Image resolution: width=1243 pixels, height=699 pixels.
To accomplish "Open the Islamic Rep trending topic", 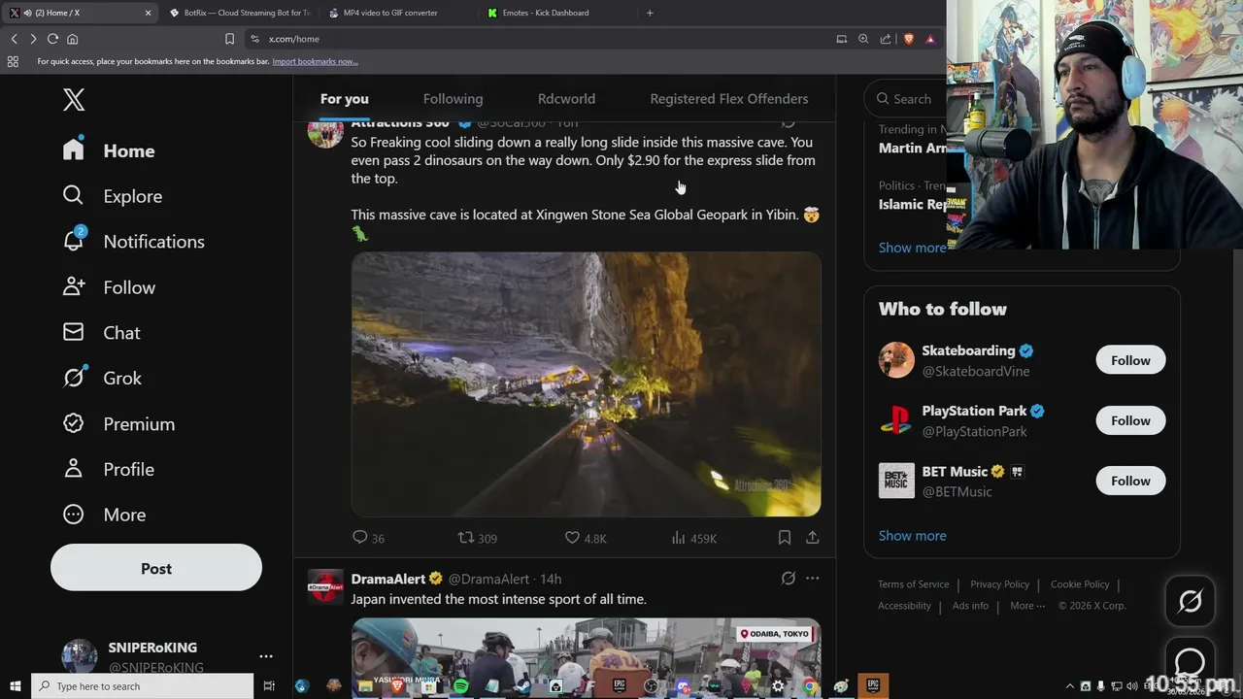I will click(x=913, y=204).
